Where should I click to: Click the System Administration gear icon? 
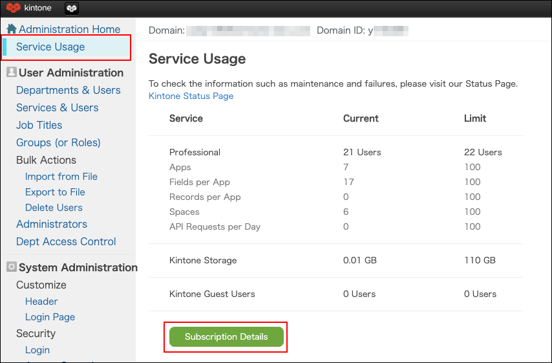coord(11,267)
